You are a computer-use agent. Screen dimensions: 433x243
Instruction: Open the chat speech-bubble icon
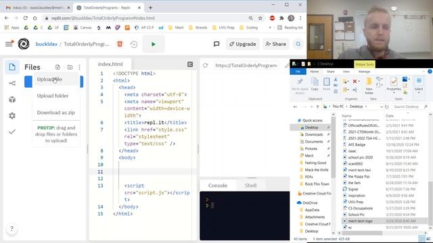tap(216, 44)
